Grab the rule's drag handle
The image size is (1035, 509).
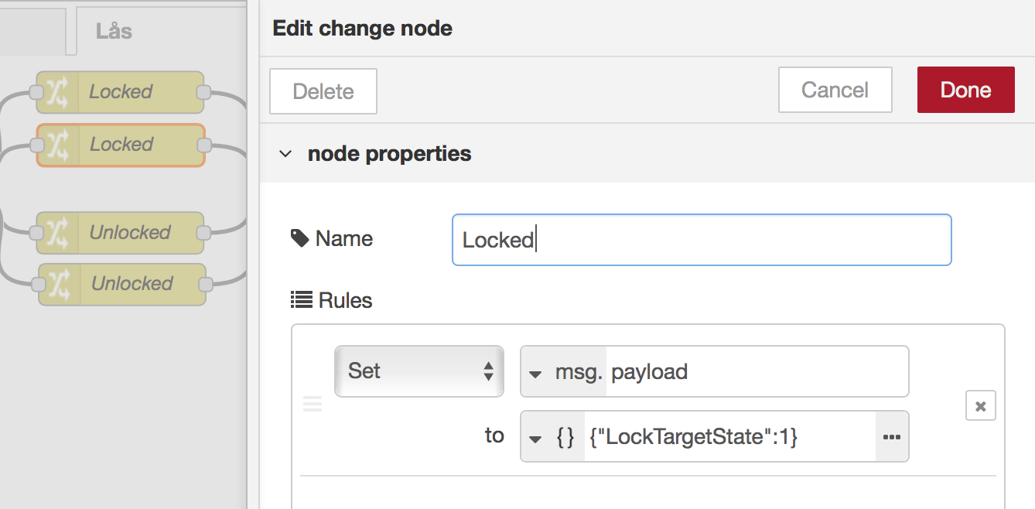pyautogui.click(x=313, y=404)
